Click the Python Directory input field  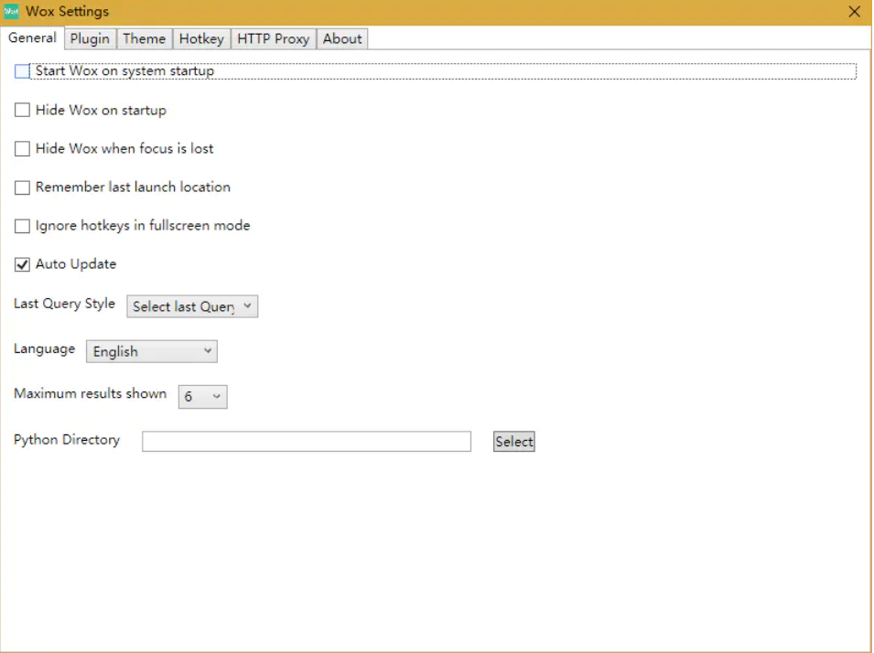click(307, 441)
